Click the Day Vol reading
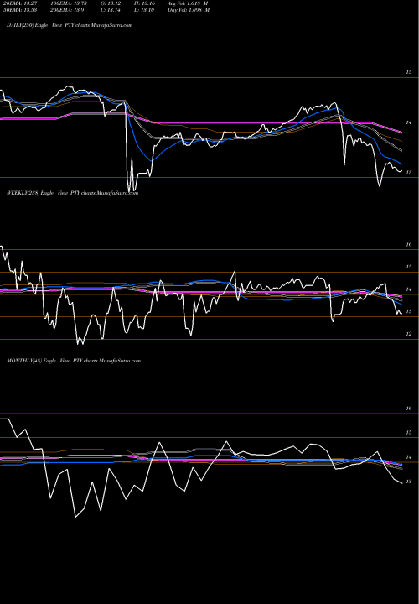 (189, 10)
